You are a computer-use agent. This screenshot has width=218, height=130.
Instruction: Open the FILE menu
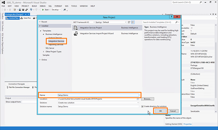pyautogui.click(x=3, y=6)
